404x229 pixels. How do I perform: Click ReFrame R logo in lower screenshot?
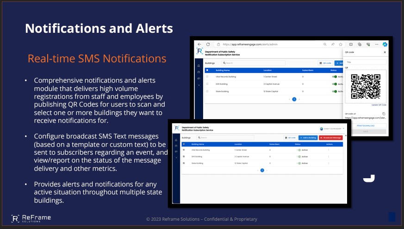click(x=177, y=128)
